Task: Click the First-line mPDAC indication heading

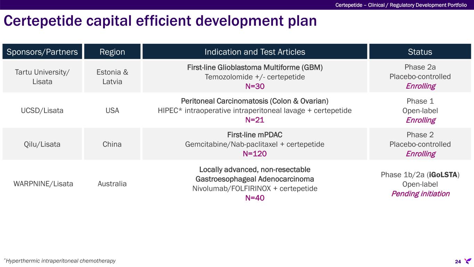Action: 255,135
